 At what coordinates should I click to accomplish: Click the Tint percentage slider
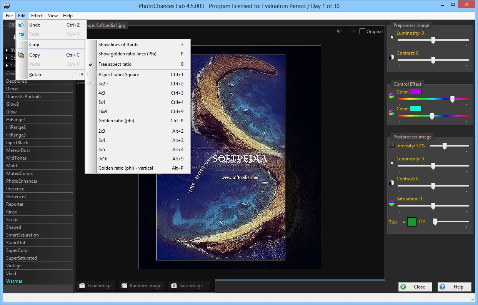pyautogui.click(x=451, y=222)
